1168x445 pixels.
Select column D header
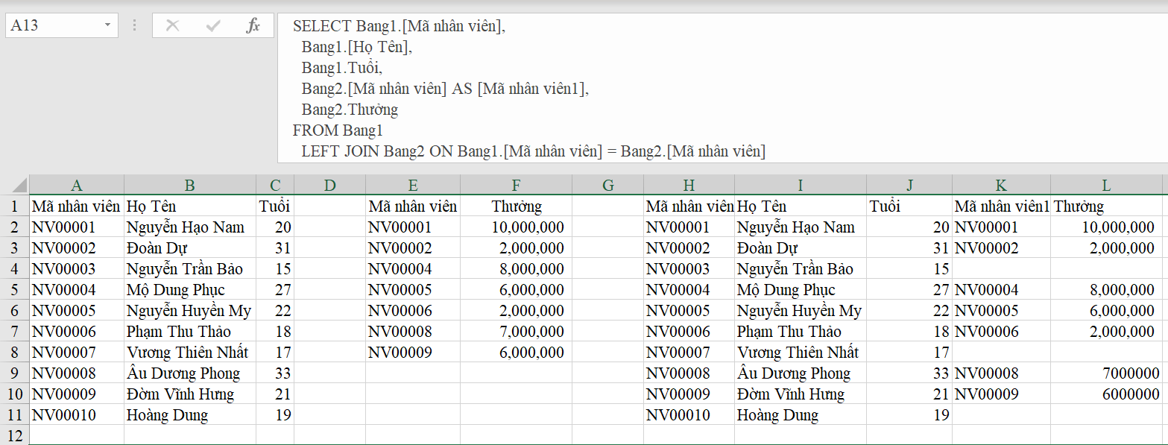click(x=329, y=186)
